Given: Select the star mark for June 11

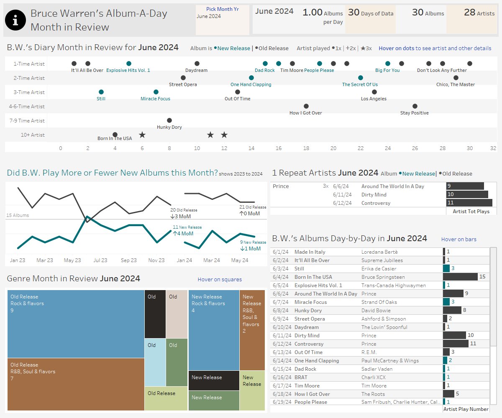Looking at the screenshot, I should (x=210, y=135).
